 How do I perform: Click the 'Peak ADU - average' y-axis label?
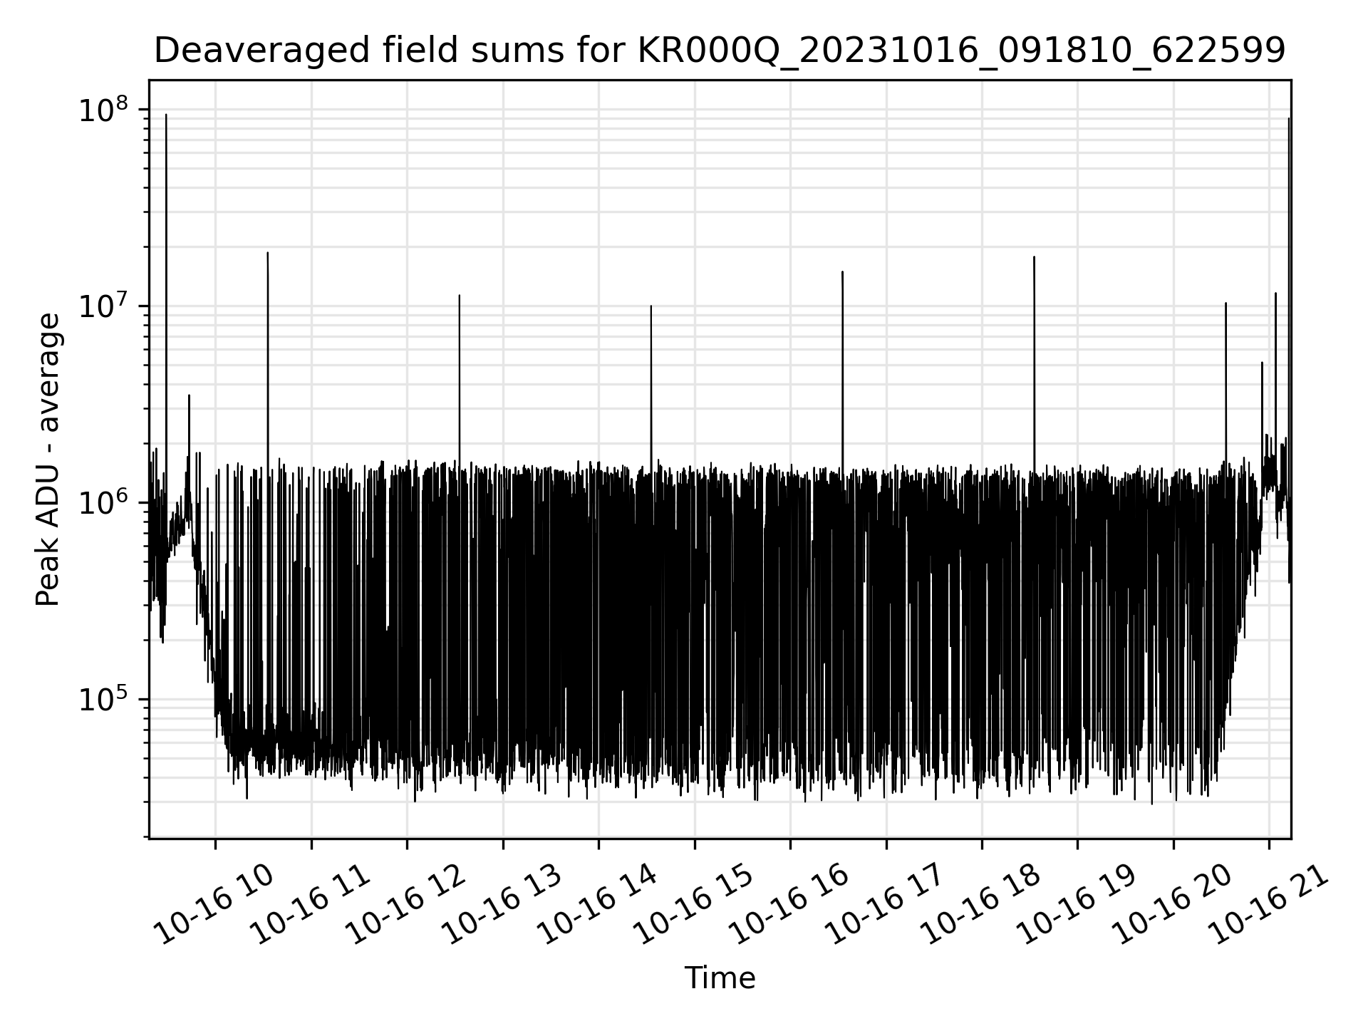(x=48, y=460)
